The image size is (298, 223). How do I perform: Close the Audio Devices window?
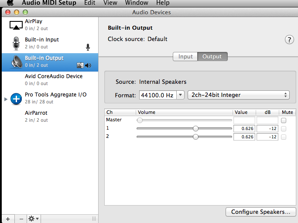(8, 12)
